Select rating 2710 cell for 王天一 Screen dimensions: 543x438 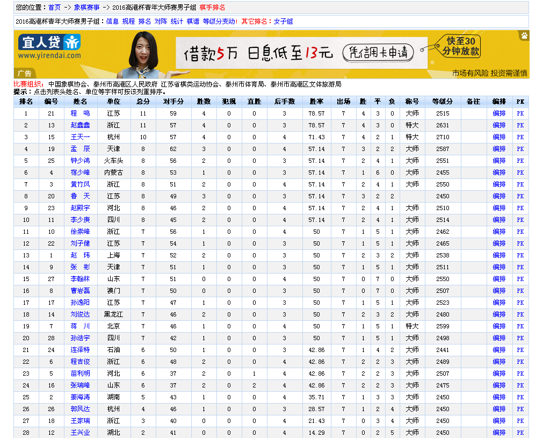pos(443,137)
